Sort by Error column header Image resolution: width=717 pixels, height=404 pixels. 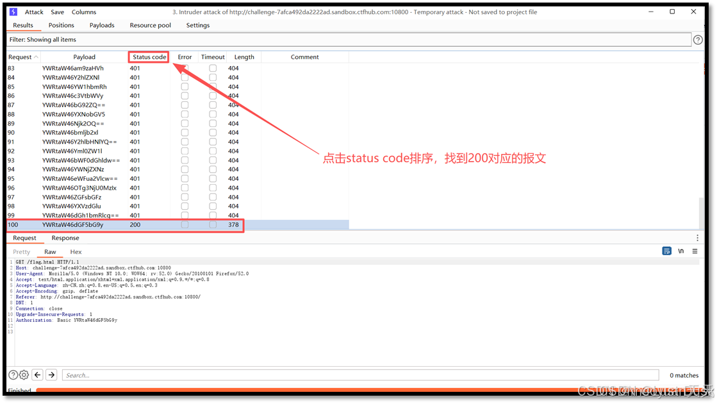[185, 56]
